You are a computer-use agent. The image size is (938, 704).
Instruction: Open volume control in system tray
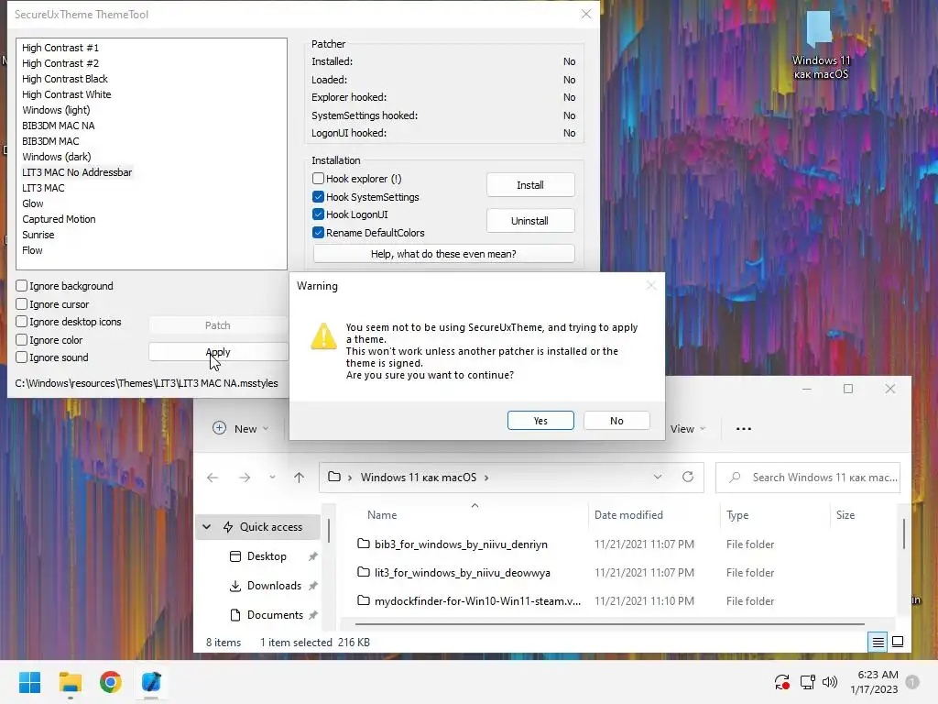pos(830,682)
